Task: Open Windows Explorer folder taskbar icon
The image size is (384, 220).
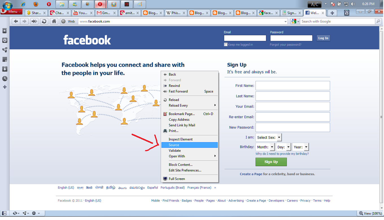Action: pyautogui.click(x=62, y=4)
